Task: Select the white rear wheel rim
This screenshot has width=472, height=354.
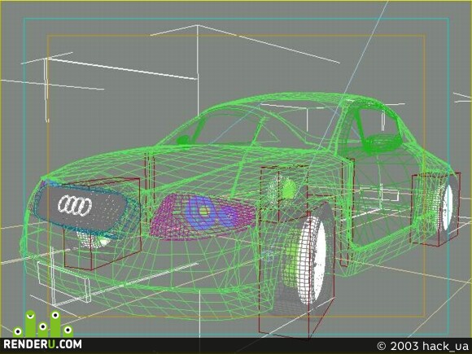Action: 448,208
